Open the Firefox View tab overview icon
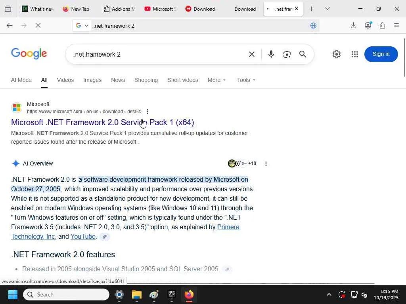This screenshot has width=406, height=304. [8, 9]
